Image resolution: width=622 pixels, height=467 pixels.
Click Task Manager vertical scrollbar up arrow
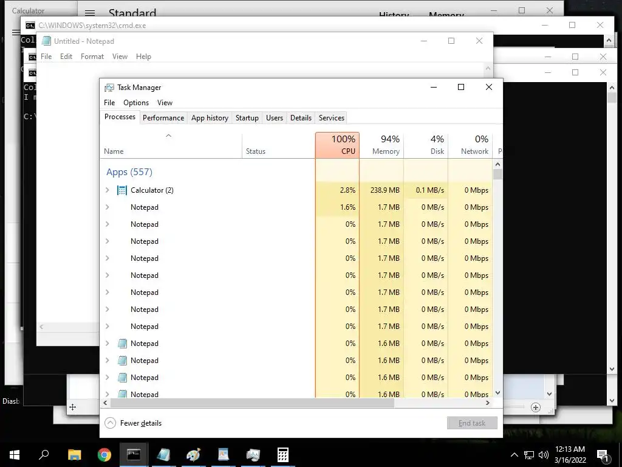pos(498,164)
